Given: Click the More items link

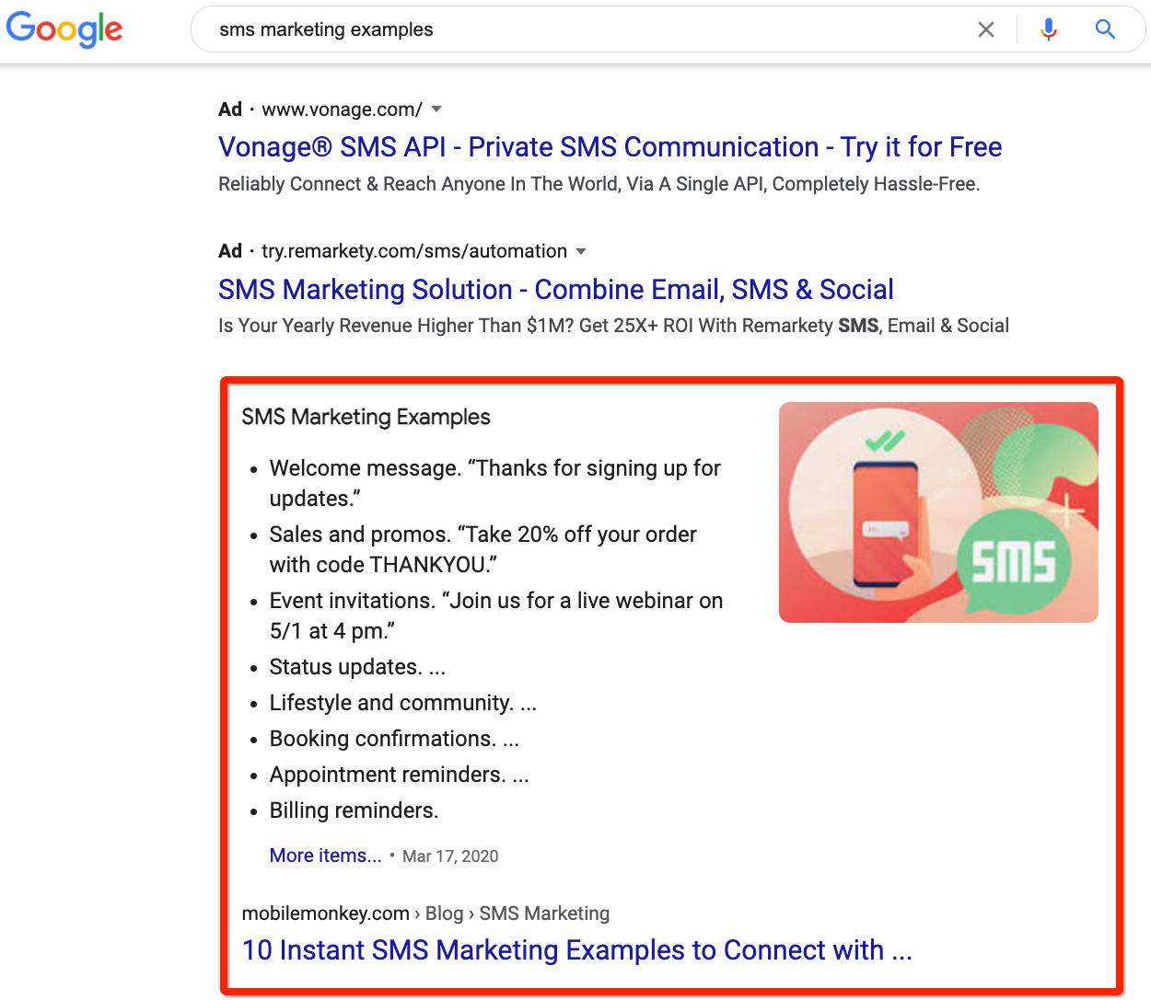Looking at the screenshot, I should [x=325, y=856].
